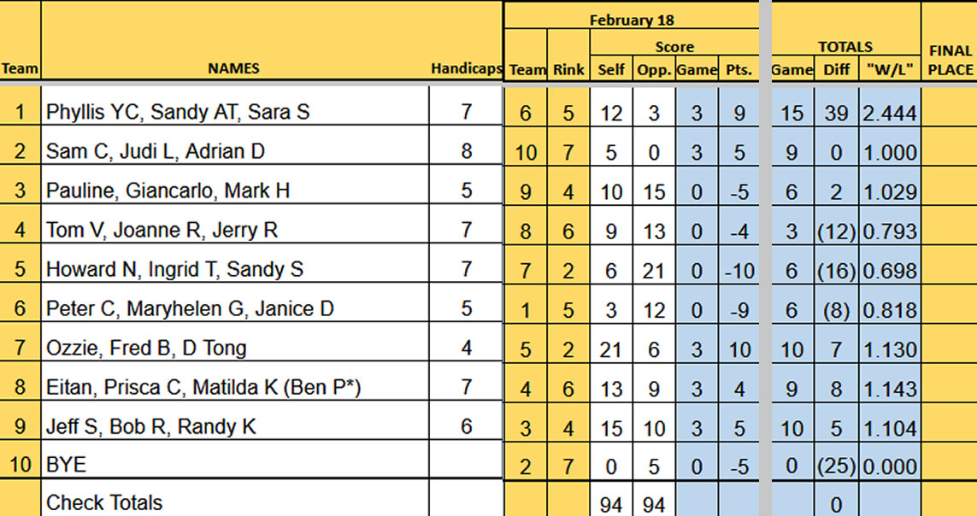Click the Handicaps column header
This screenshot has width=977, height=516.
466,69
